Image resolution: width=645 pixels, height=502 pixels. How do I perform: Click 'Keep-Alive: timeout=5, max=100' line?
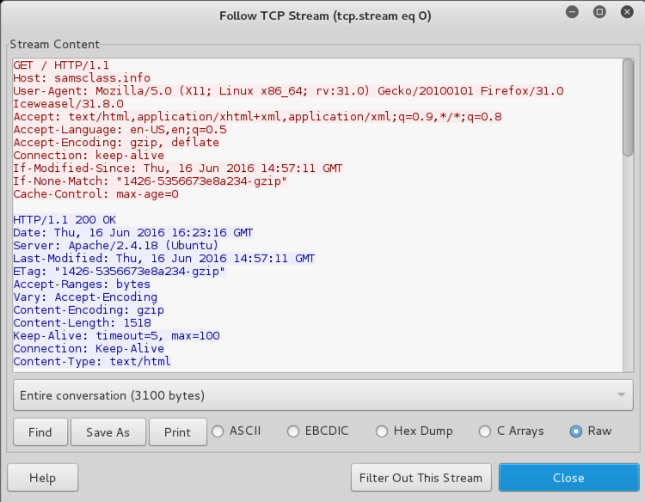click(x=116, y=335)
